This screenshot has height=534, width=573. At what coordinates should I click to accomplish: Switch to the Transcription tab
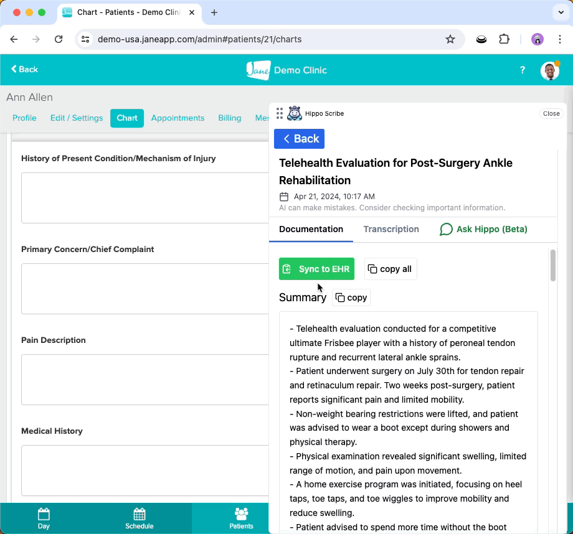[391, 229]
